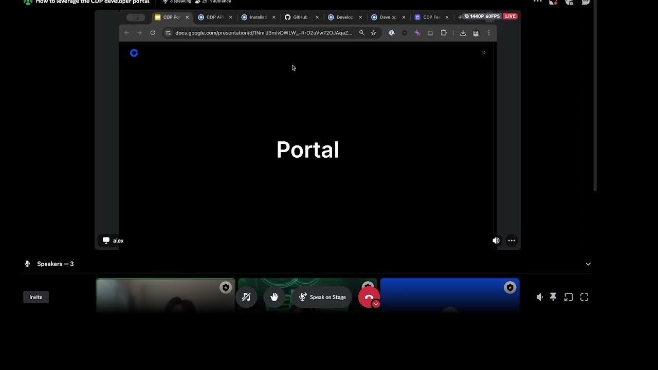
Task: Click the LIVE stream quality indicator
Action: click(510, 16)
